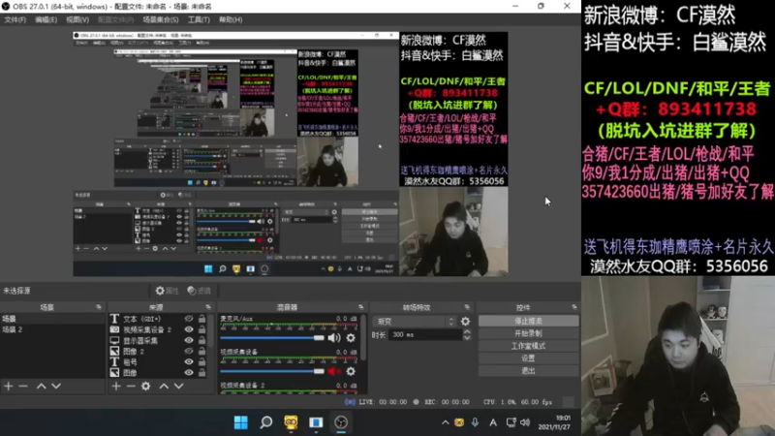Pop out the 控件 dock panel

pyautogui.click(x=573, y=307)
